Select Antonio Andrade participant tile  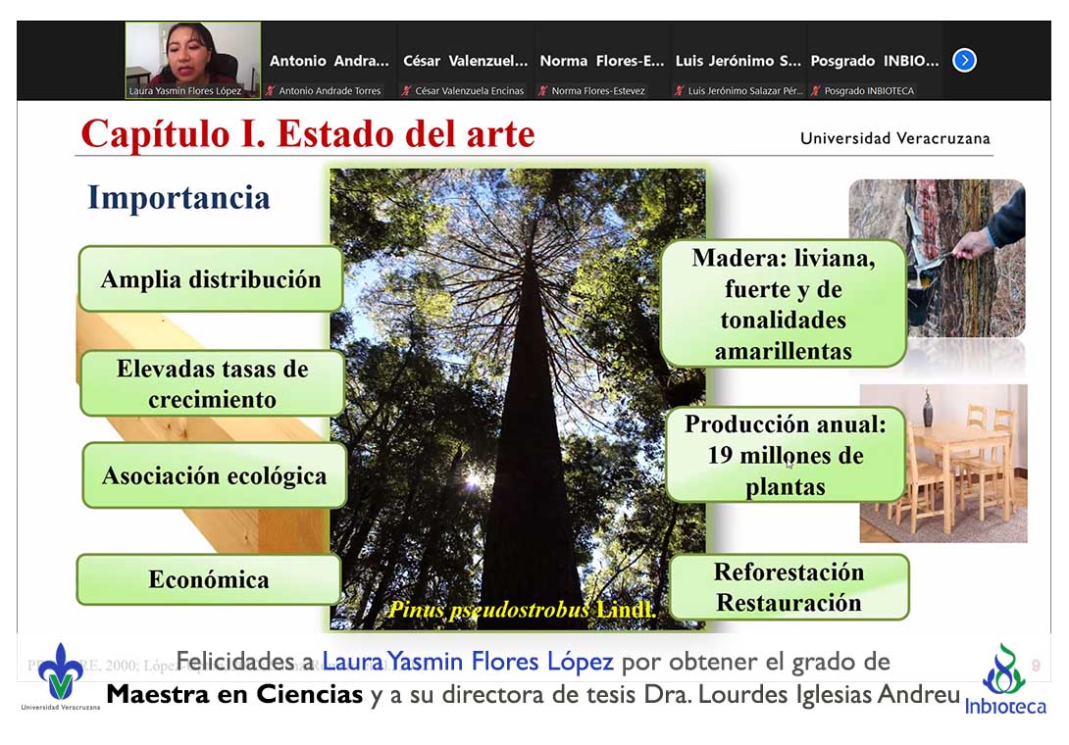(x=330, y=61)
